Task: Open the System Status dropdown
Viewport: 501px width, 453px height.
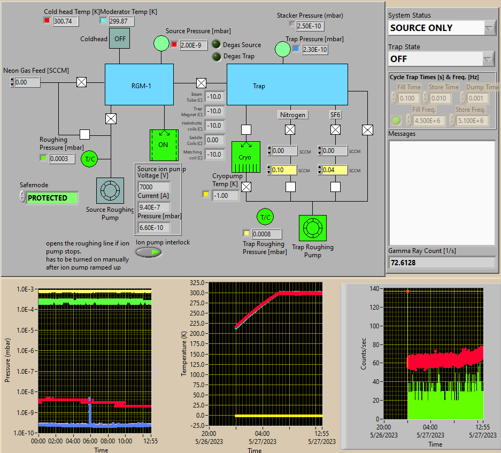Action: [489, 28]
